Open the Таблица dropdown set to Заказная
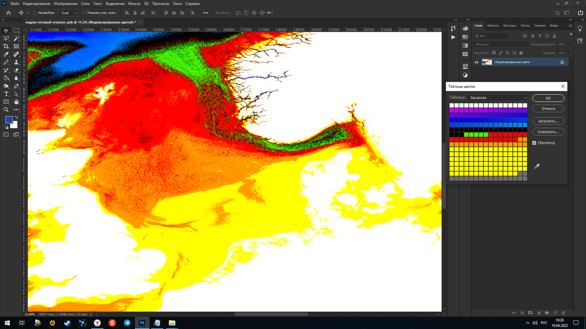The height and width of the screenshot is (329, 586). coord(498,98)
